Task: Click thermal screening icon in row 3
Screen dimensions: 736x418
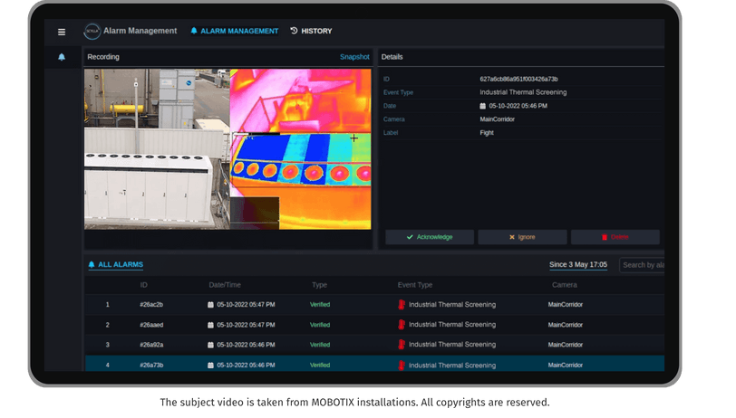Action: pyautogui.click(x=402, y=345)
